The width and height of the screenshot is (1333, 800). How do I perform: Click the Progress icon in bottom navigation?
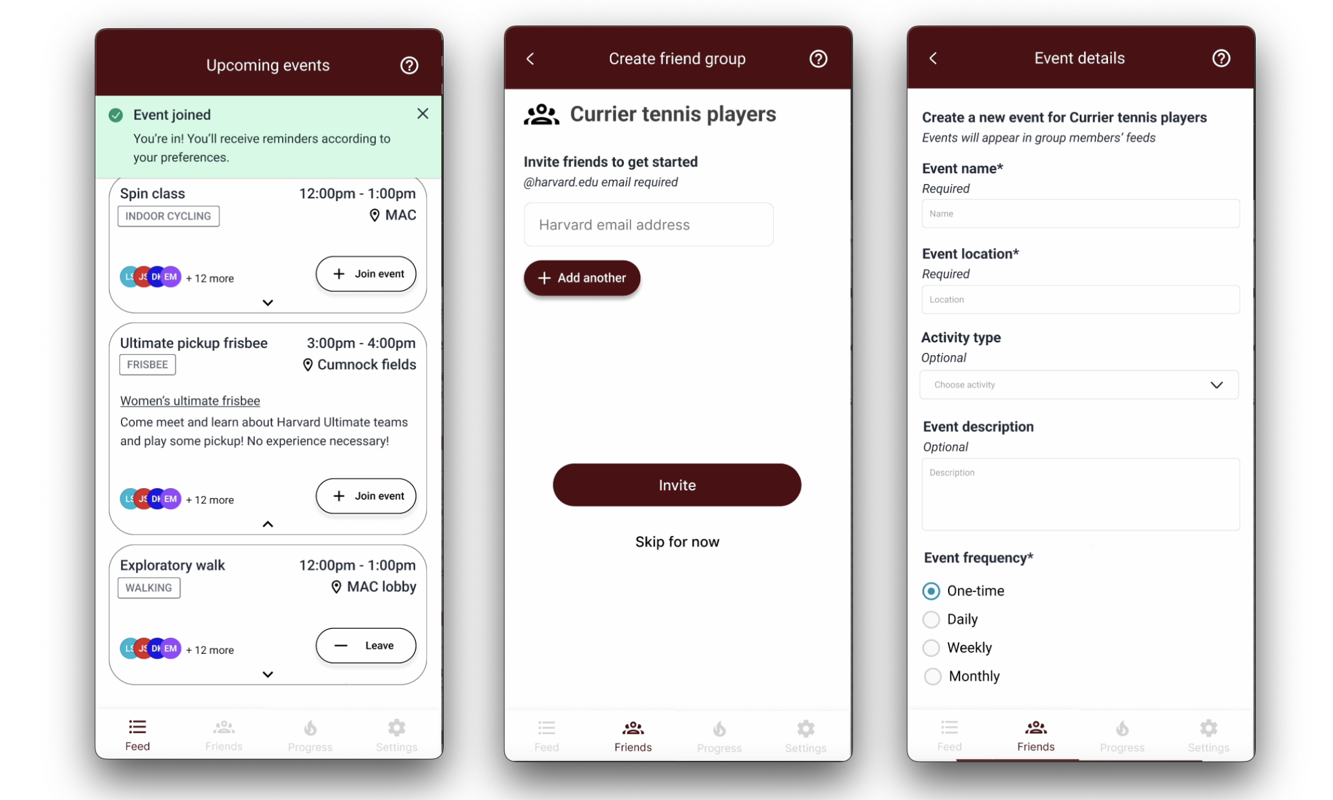[309, 733]
